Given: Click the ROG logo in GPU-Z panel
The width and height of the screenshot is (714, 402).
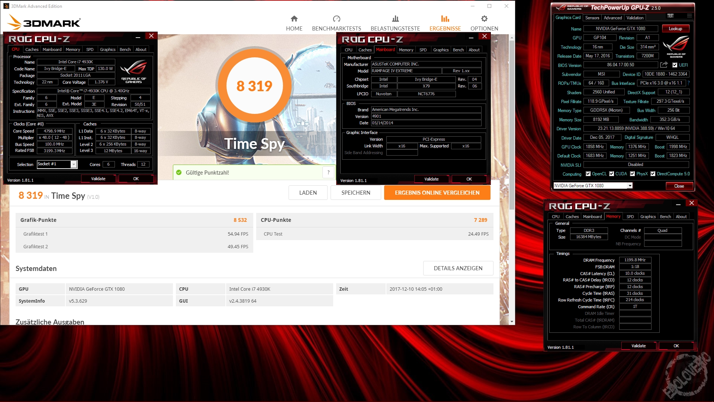Looking at the screenshot, I should pyautogui.click(x=676, y=47).
